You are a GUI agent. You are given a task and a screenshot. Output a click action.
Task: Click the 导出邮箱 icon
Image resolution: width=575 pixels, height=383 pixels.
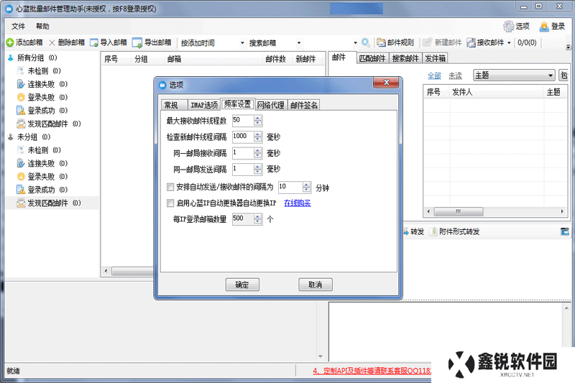coord(137,42)
